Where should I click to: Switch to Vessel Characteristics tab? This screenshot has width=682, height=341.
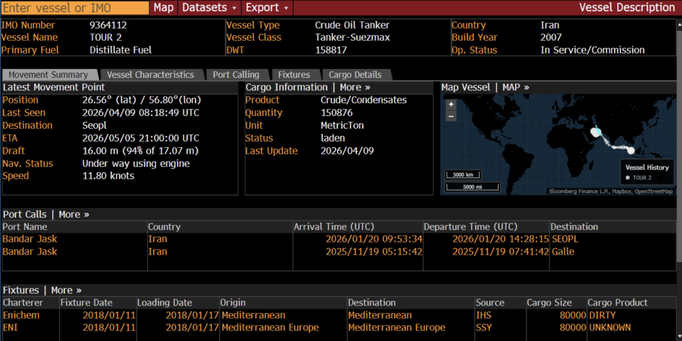(150, 75)
